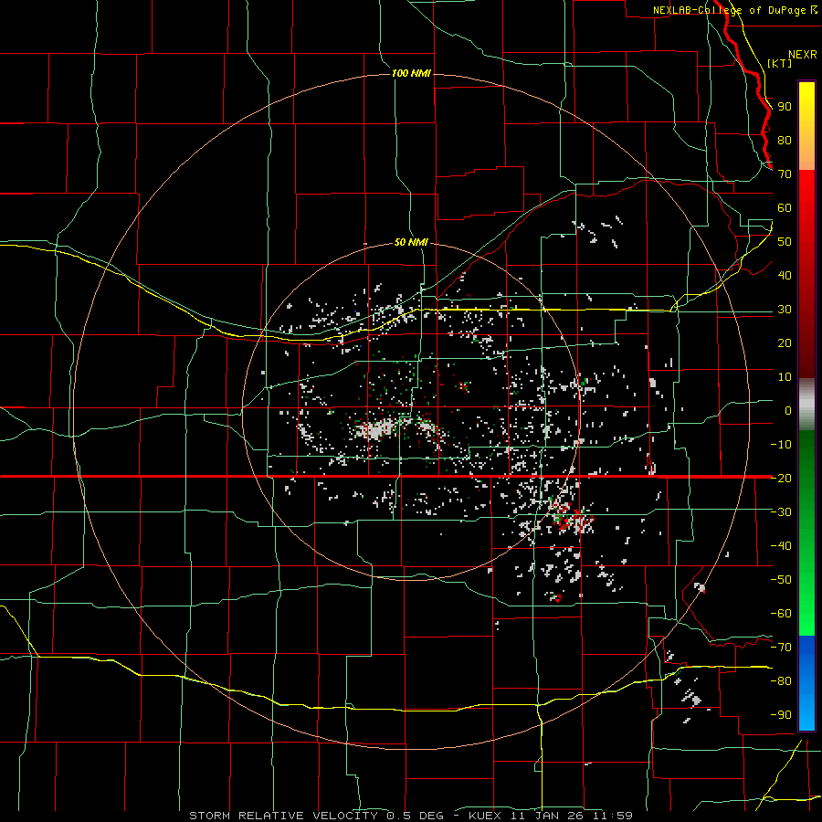Click the 20 value on velocity scale
This screenshot has width=822, height=822.
[x=785, y=342]
